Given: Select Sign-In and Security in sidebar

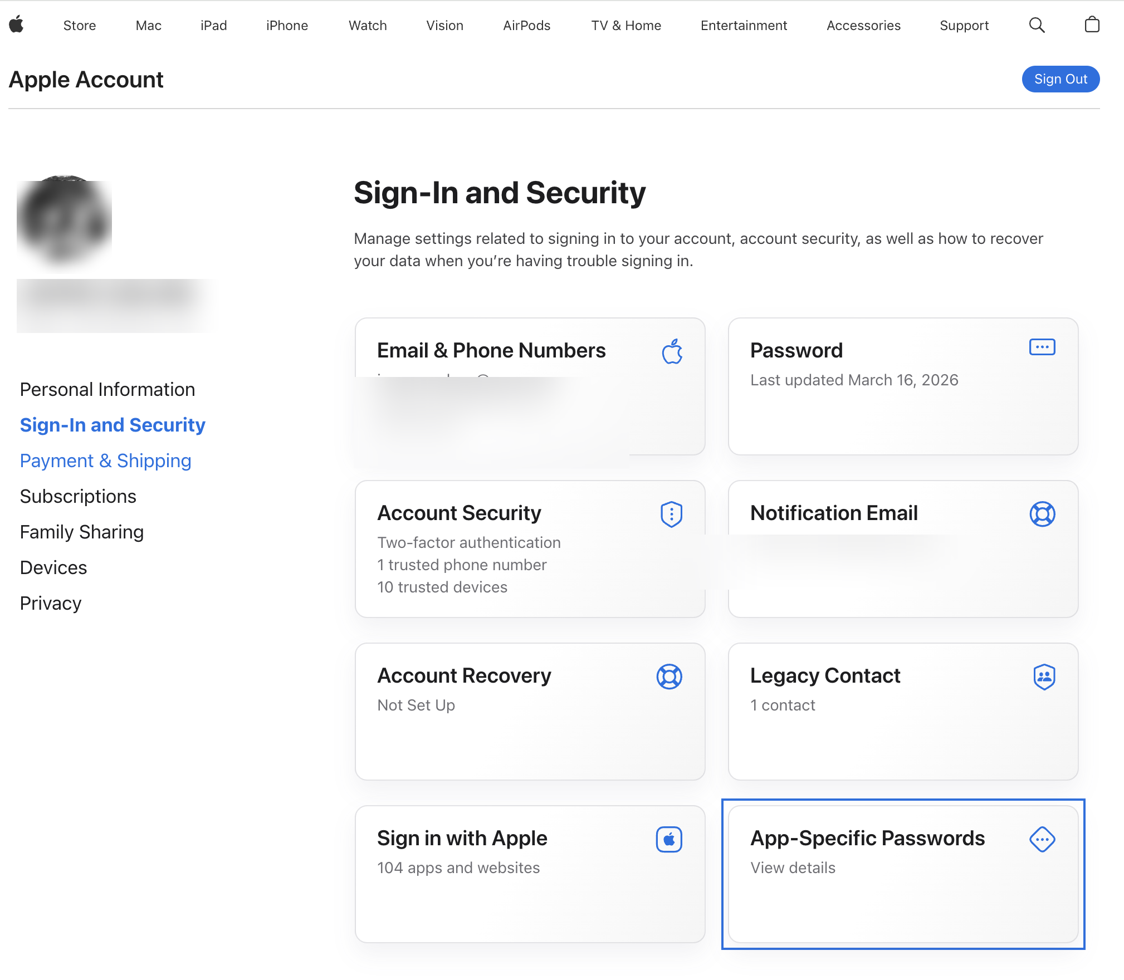Looking at the screenshot, I should 113,425.
